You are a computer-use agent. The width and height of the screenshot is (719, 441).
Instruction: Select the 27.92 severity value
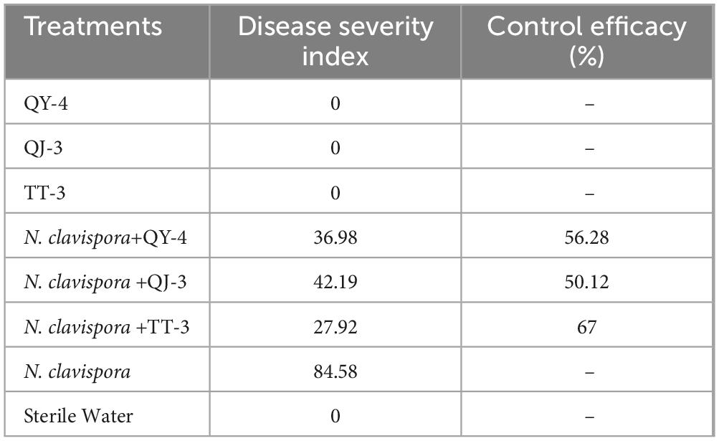point(335,327)
